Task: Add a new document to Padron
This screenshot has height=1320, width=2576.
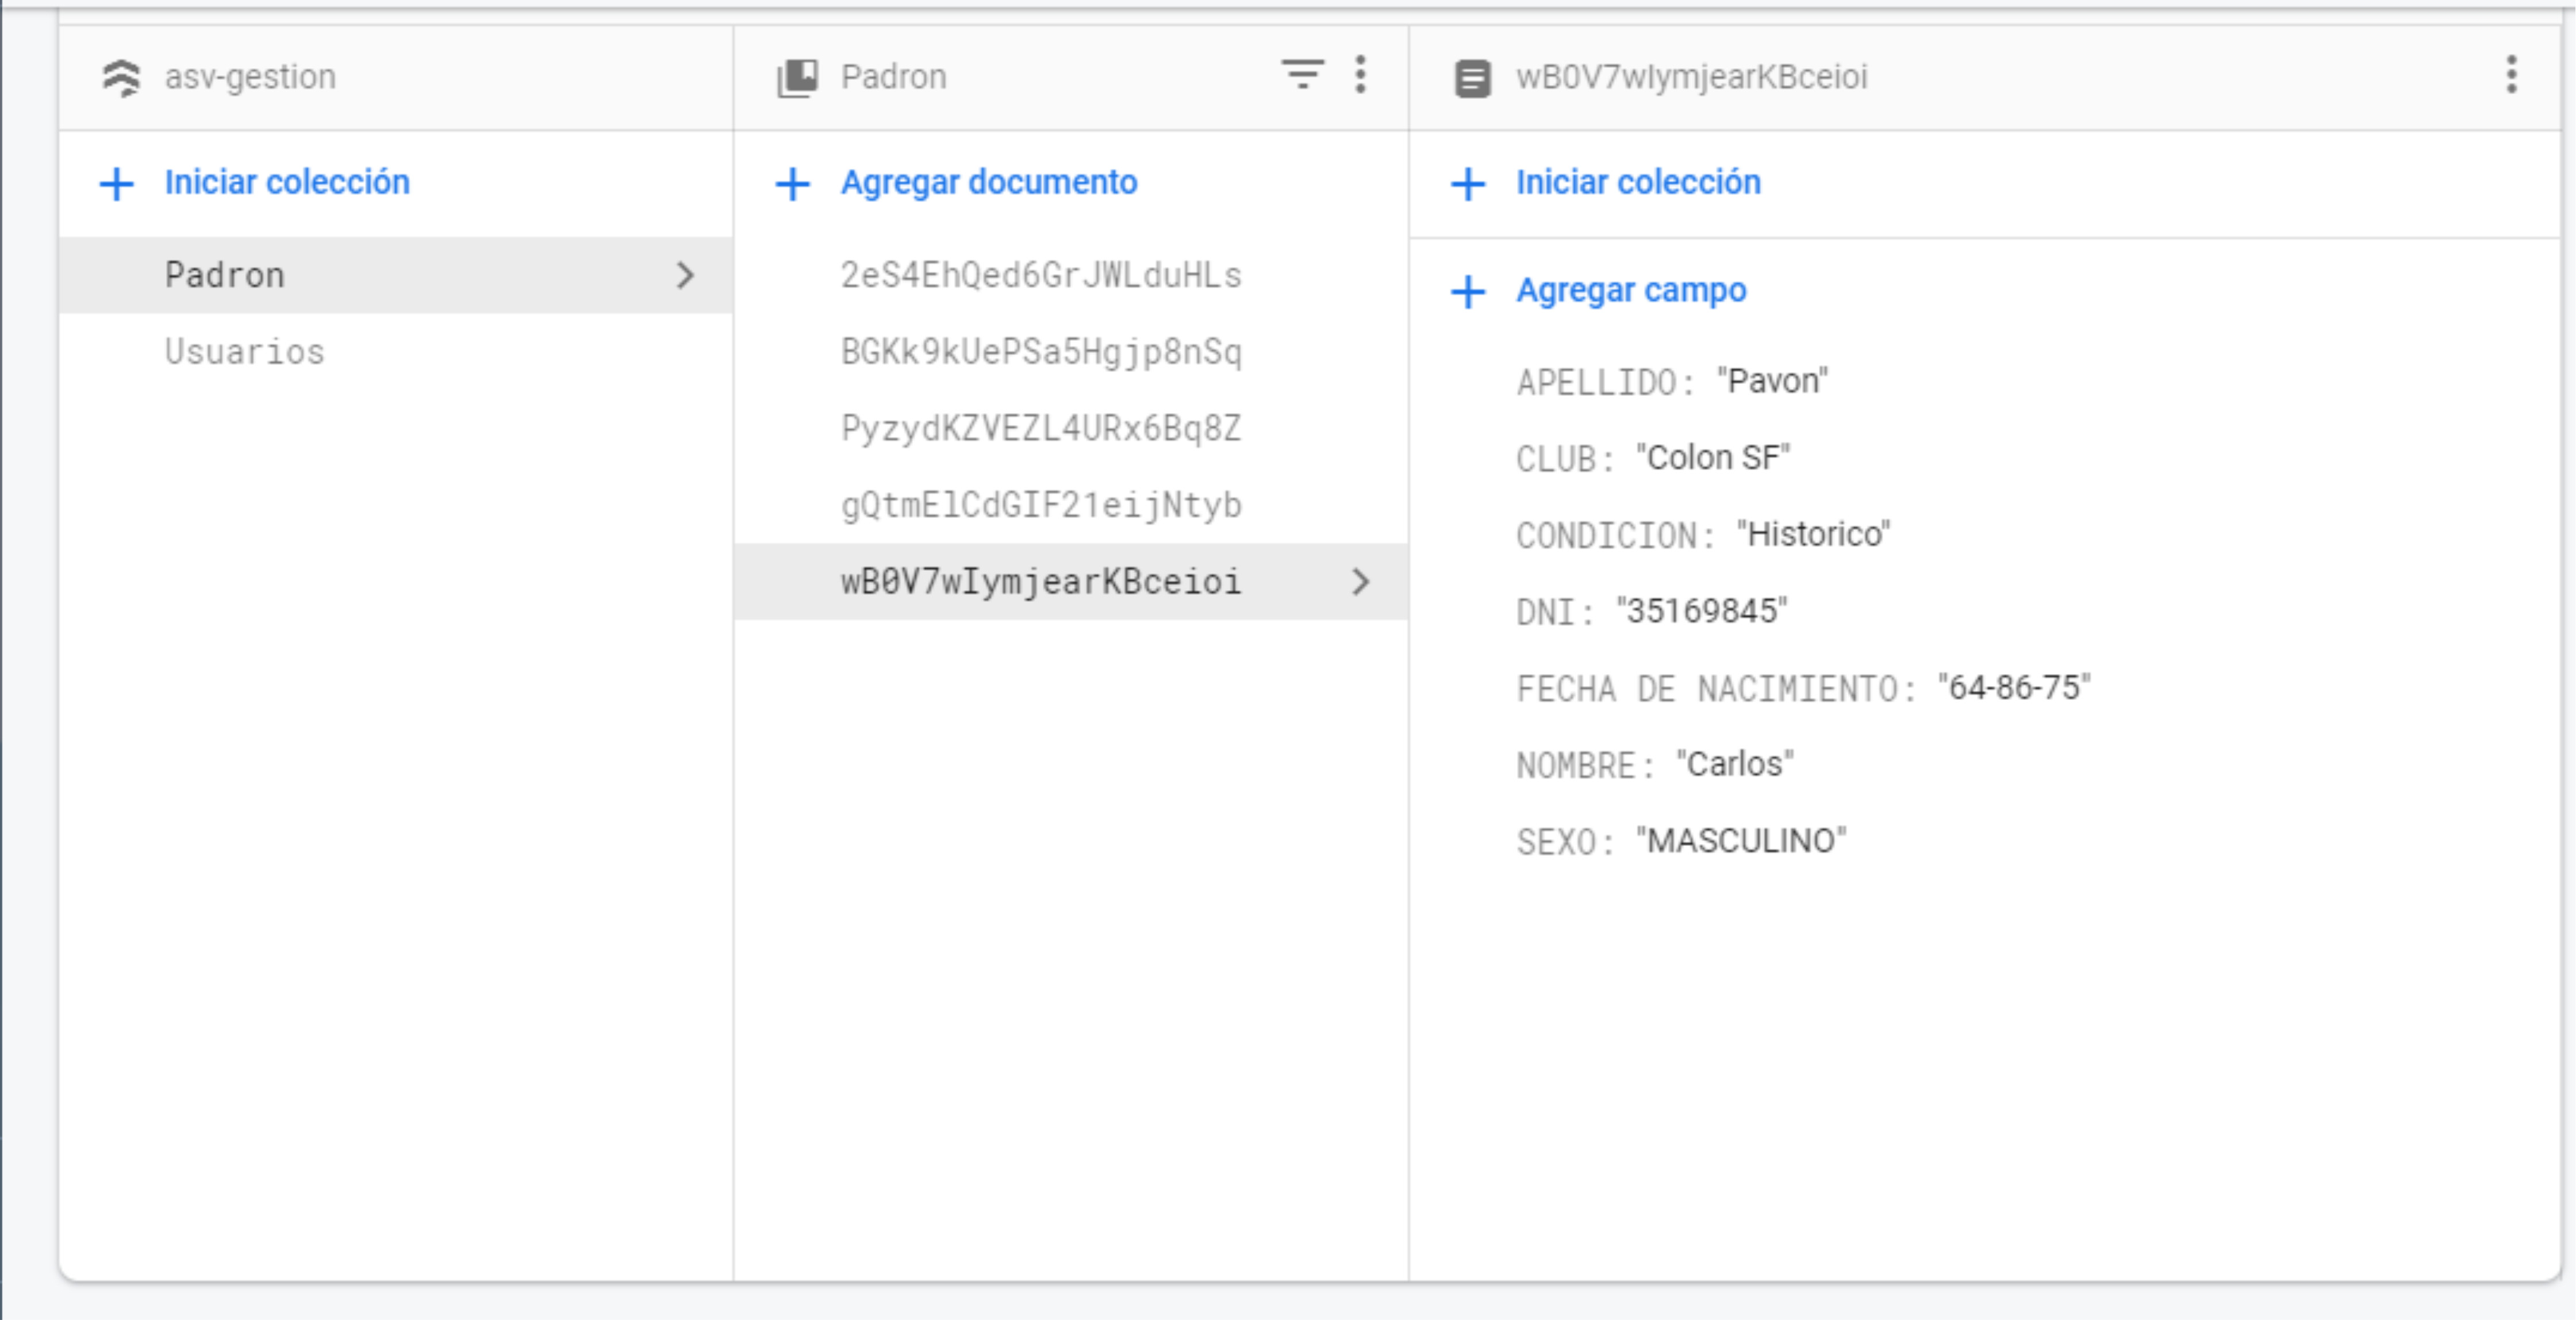Action: tap(989, 182)
